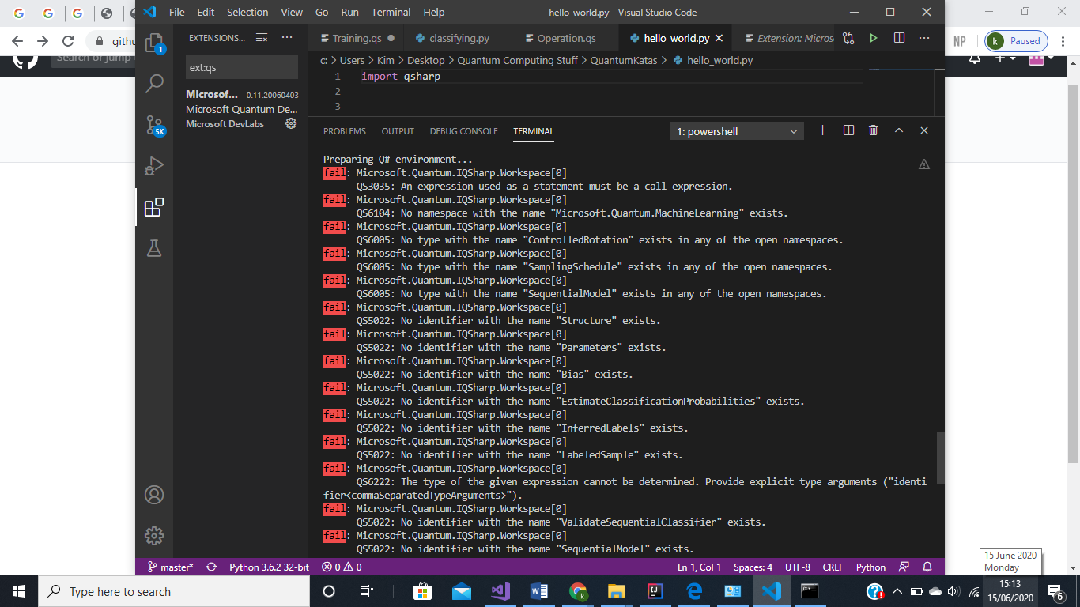Toggle the terminal panel maximize chevron
This screenshot has width=1080, height=607.
pos(898,130)
